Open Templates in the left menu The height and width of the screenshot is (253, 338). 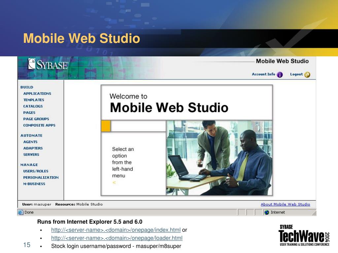34,100
